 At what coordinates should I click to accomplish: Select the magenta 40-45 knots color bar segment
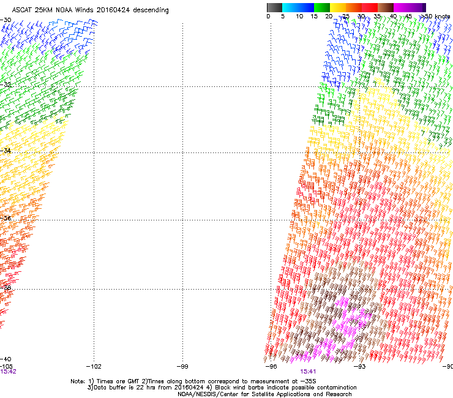pyautogui.click(x=402, y=7)
